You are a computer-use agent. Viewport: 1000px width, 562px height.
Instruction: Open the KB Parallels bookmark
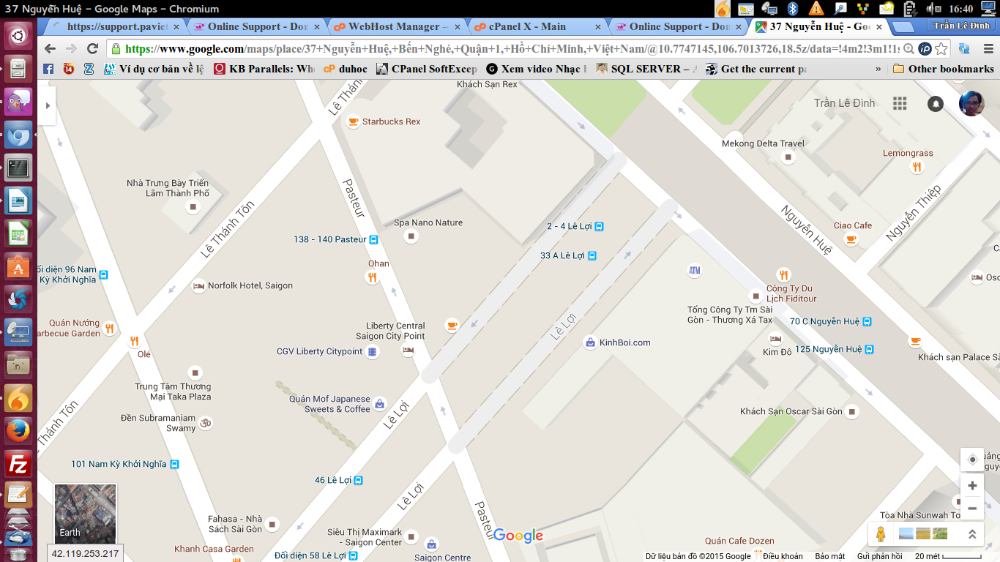(264, 69)
